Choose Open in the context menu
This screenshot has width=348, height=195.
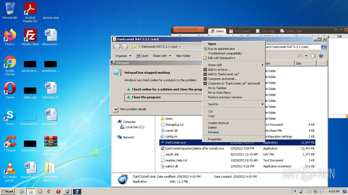pyautogui.click(x=234, y=44)
